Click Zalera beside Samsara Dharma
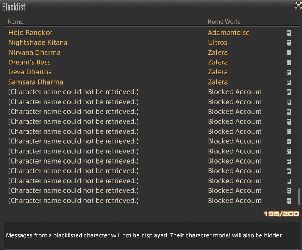 pyautogui.click(x=218, y=82)
